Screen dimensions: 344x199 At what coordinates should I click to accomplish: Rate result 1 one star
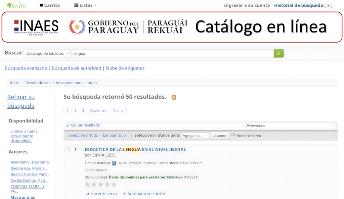[87, 185]
